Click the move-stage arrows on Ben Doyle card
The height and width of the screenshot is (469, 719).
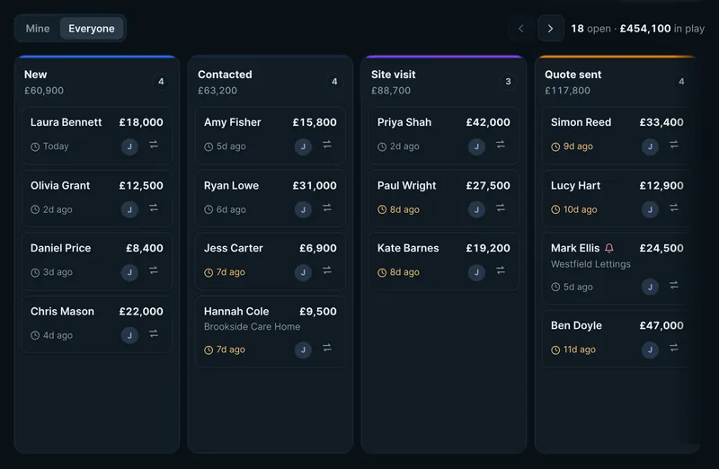point(674,348)
